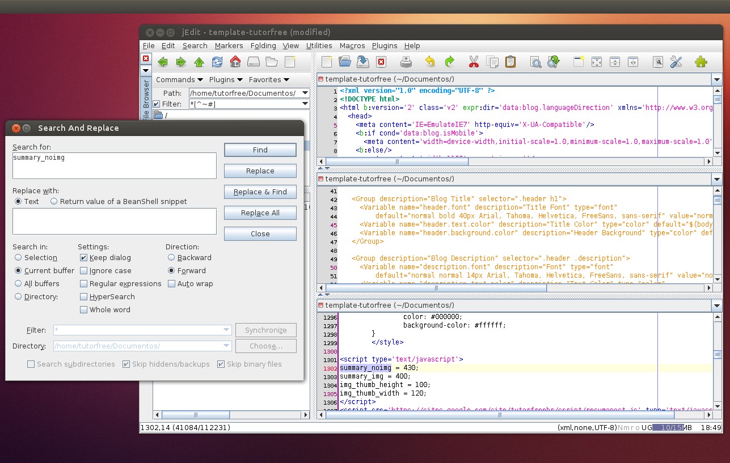This screenshot has width=730, height=463.
Task: Go to the parent directory with the up arrow
Action: coord(199,62)
